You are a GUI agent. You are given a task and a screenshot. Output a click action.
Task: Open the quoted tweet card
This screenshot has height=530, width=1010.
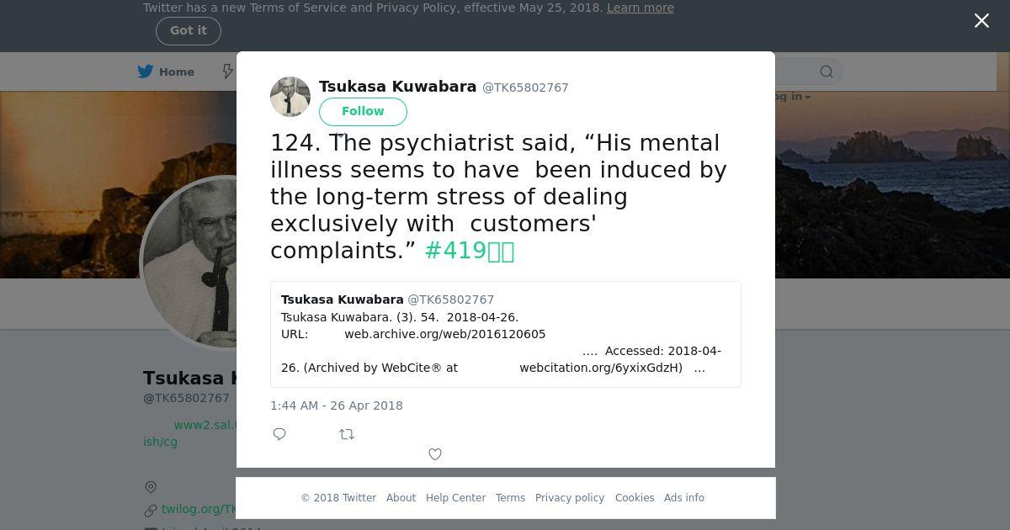click(x=506, y=334)
